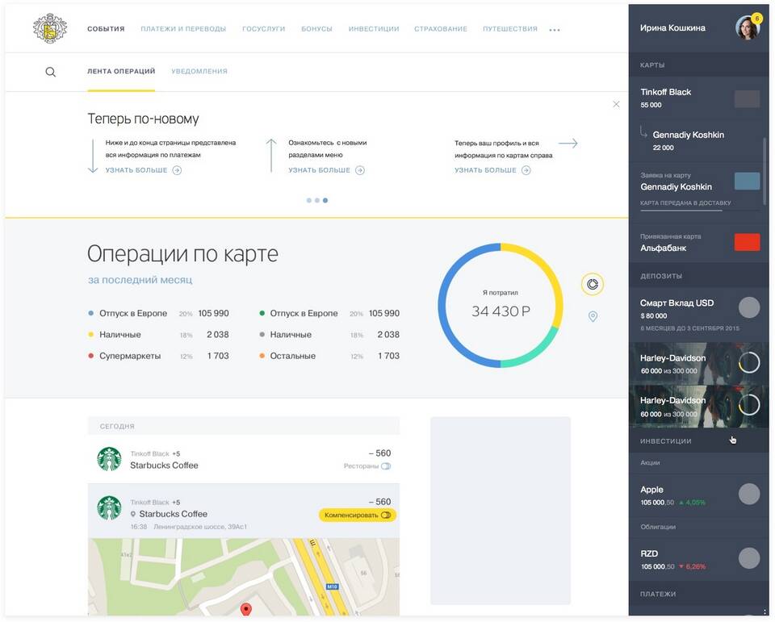
Task: Click the right arrow in the onboarding banner
Action: point(568,144)
